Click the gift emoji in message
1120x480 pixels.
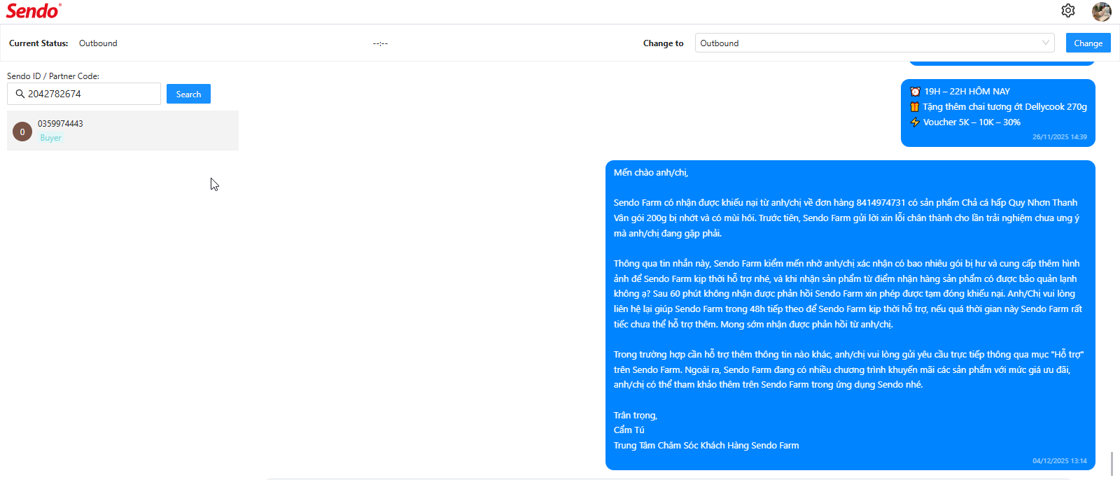coord(914,107)
